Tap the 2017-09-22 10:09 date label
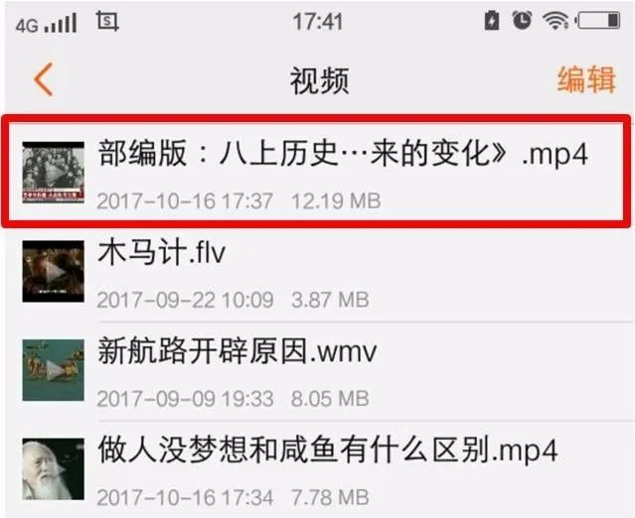This screenshot has width=635, height=518. pyautogui.click(x=185, y=300)
